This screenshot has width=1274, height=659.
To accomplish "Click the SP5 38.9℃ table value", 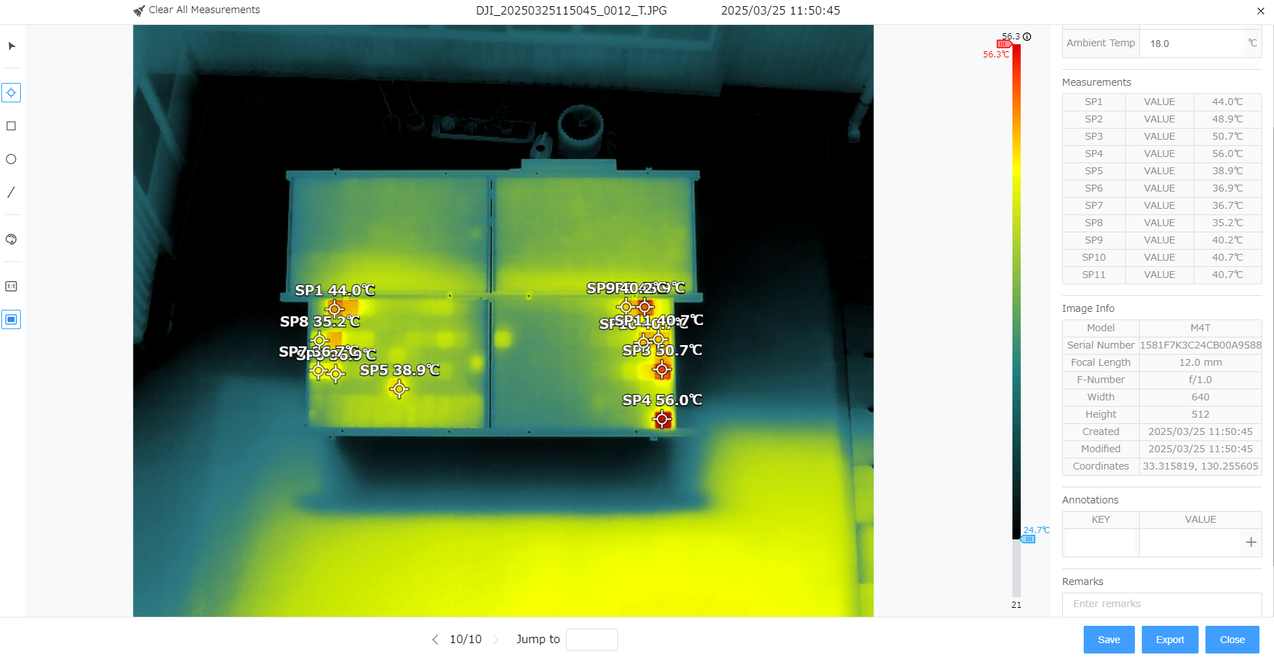I will (x=1228, y=171).
